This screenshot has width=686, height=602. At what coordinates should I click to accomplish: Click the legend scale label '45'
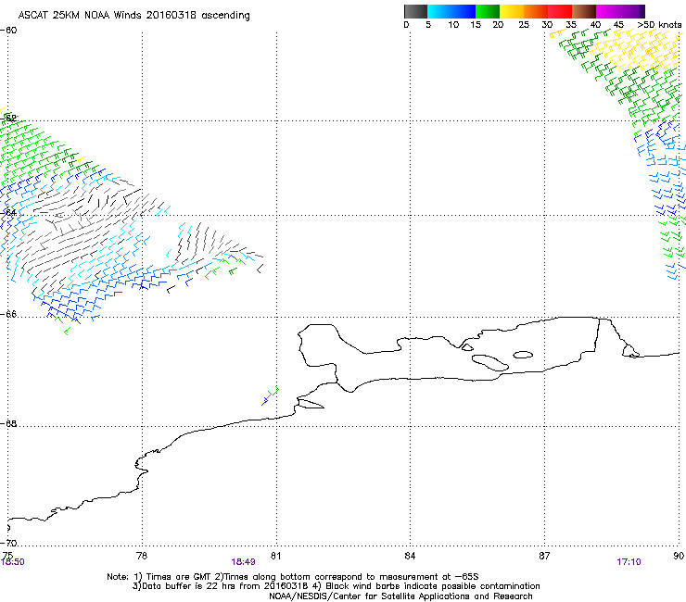coord(618,25)
